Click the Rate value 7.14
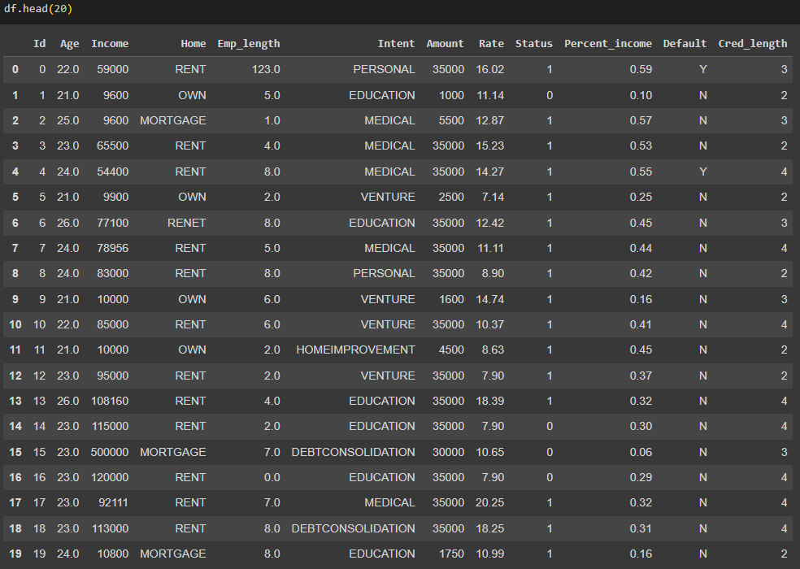 coord(493,197)
